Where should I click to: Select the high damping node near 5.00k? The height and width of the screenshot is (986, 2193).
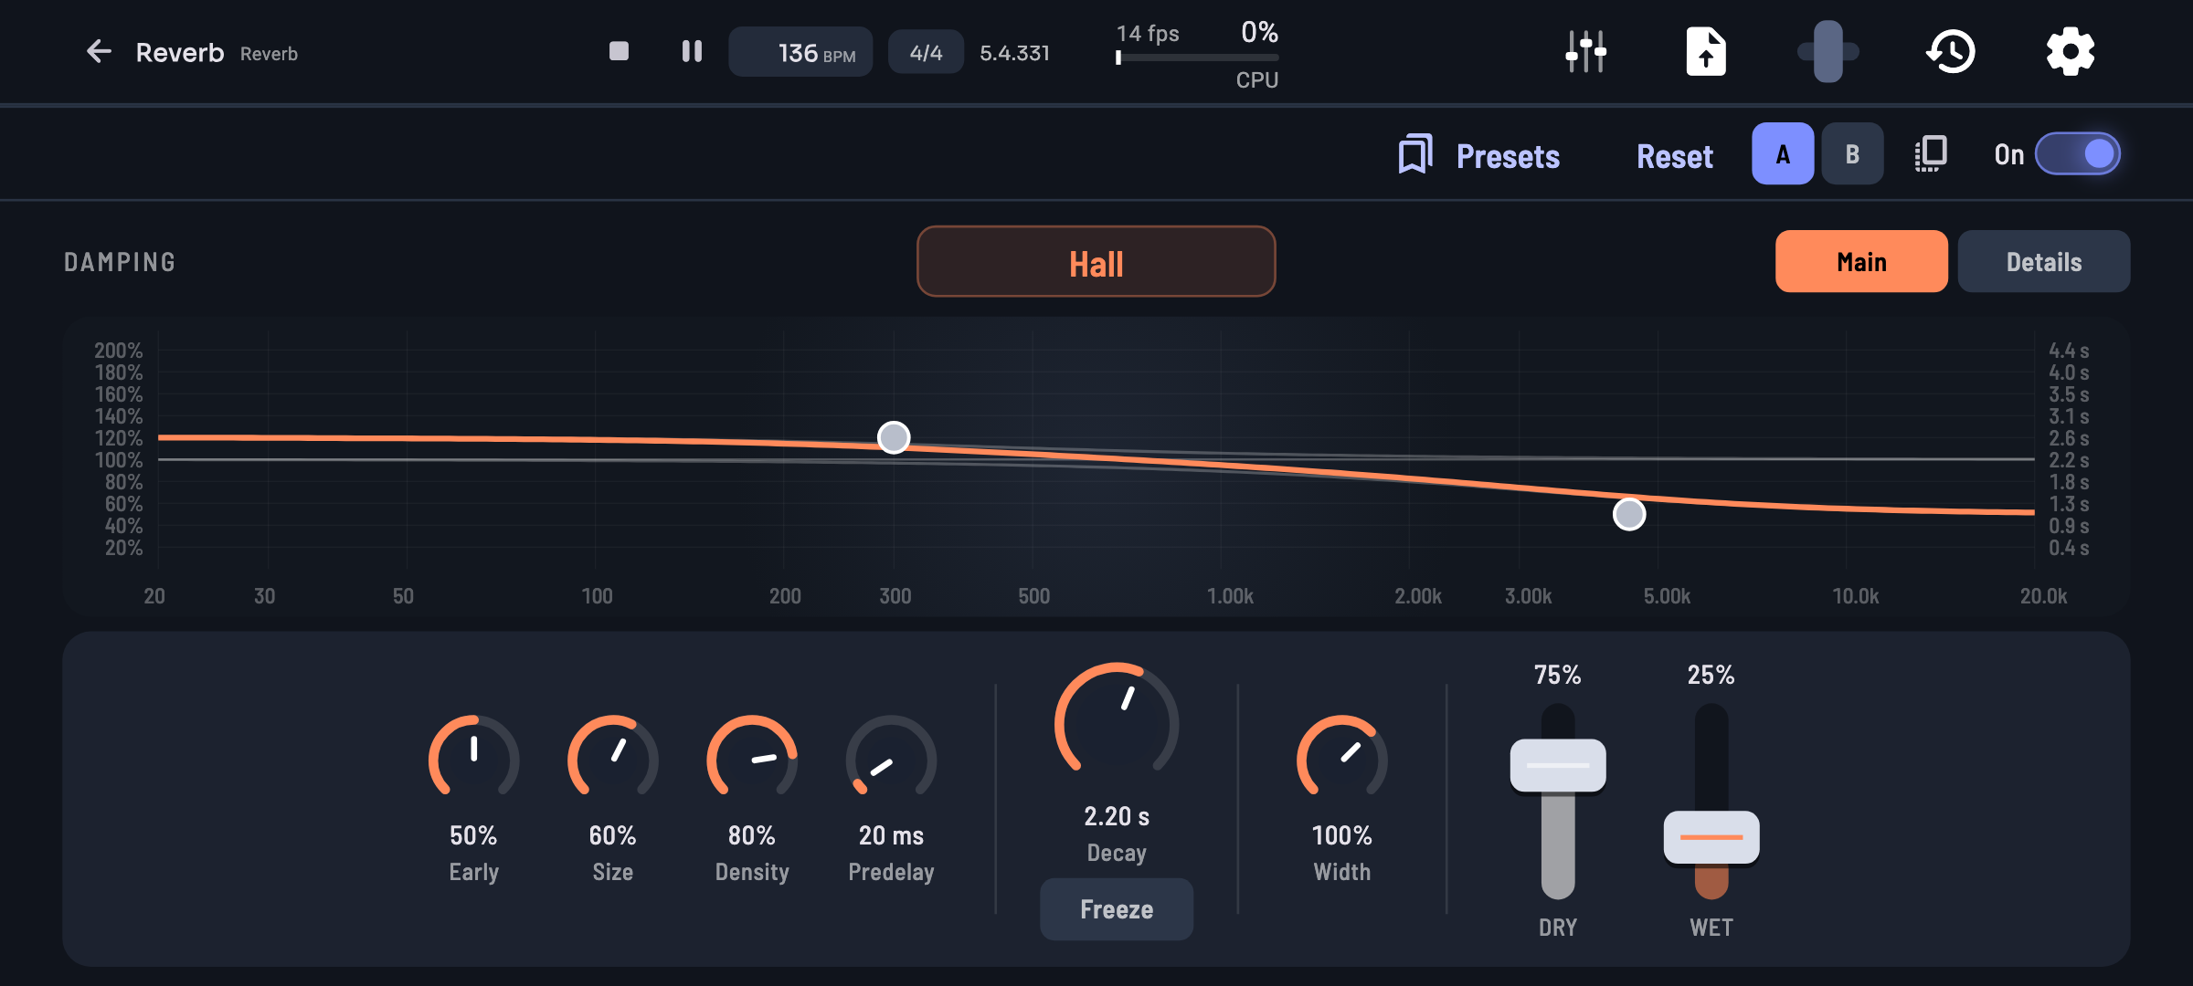[1629, 515]
